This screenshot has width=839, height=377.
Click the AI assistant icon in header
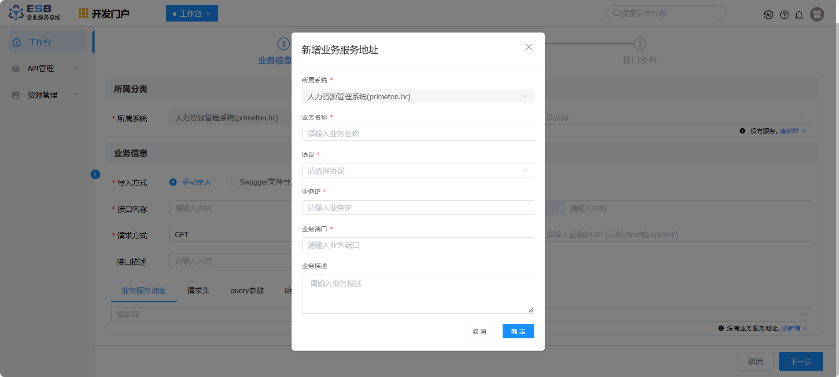(768, 14)
